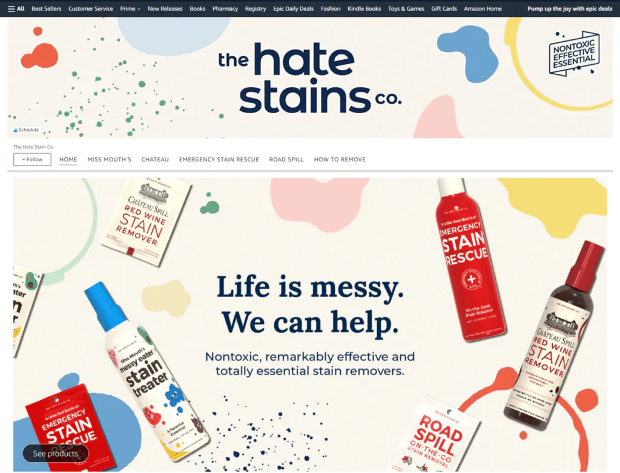Switch to the CHATEAU tab

(155, 159)
